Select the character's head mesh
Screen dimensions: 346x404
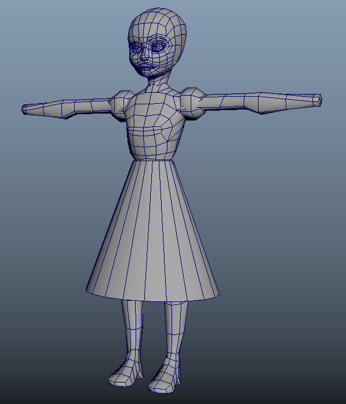click(157, 42)
